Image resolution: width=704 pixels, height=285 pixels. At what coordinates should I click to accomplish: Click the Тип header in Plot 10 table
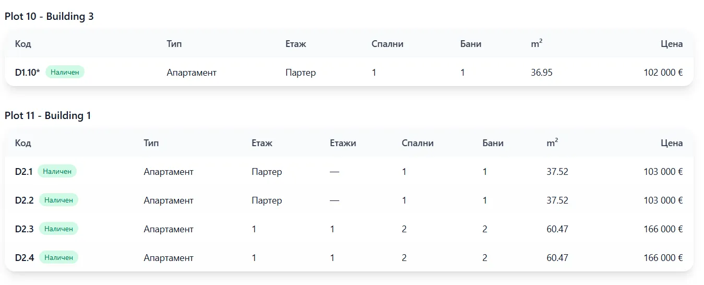(174, 44)
